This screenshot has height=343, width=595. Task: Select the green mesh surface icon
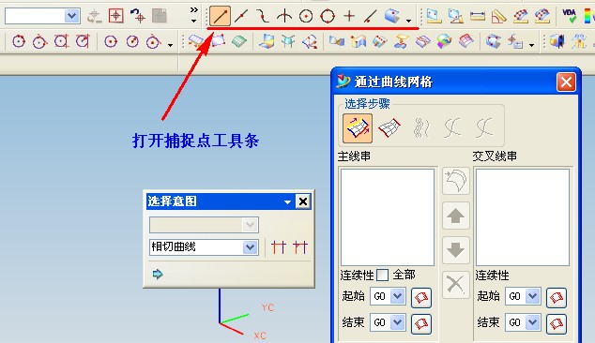[239, 41]
